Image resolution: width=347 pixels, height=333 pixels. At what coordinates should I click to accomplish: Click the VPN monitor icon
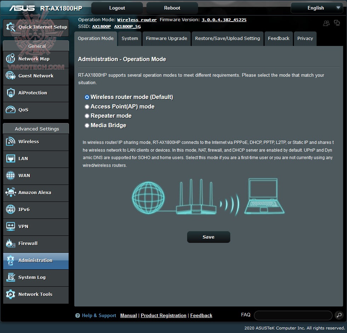click(10, 226)
